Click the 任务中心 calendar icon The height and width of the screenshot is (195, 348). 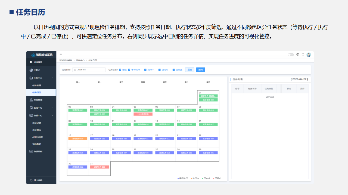click(31, 78)
